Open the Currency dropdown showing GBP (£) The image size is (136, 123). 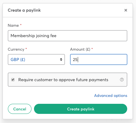[x=36, y=59]
